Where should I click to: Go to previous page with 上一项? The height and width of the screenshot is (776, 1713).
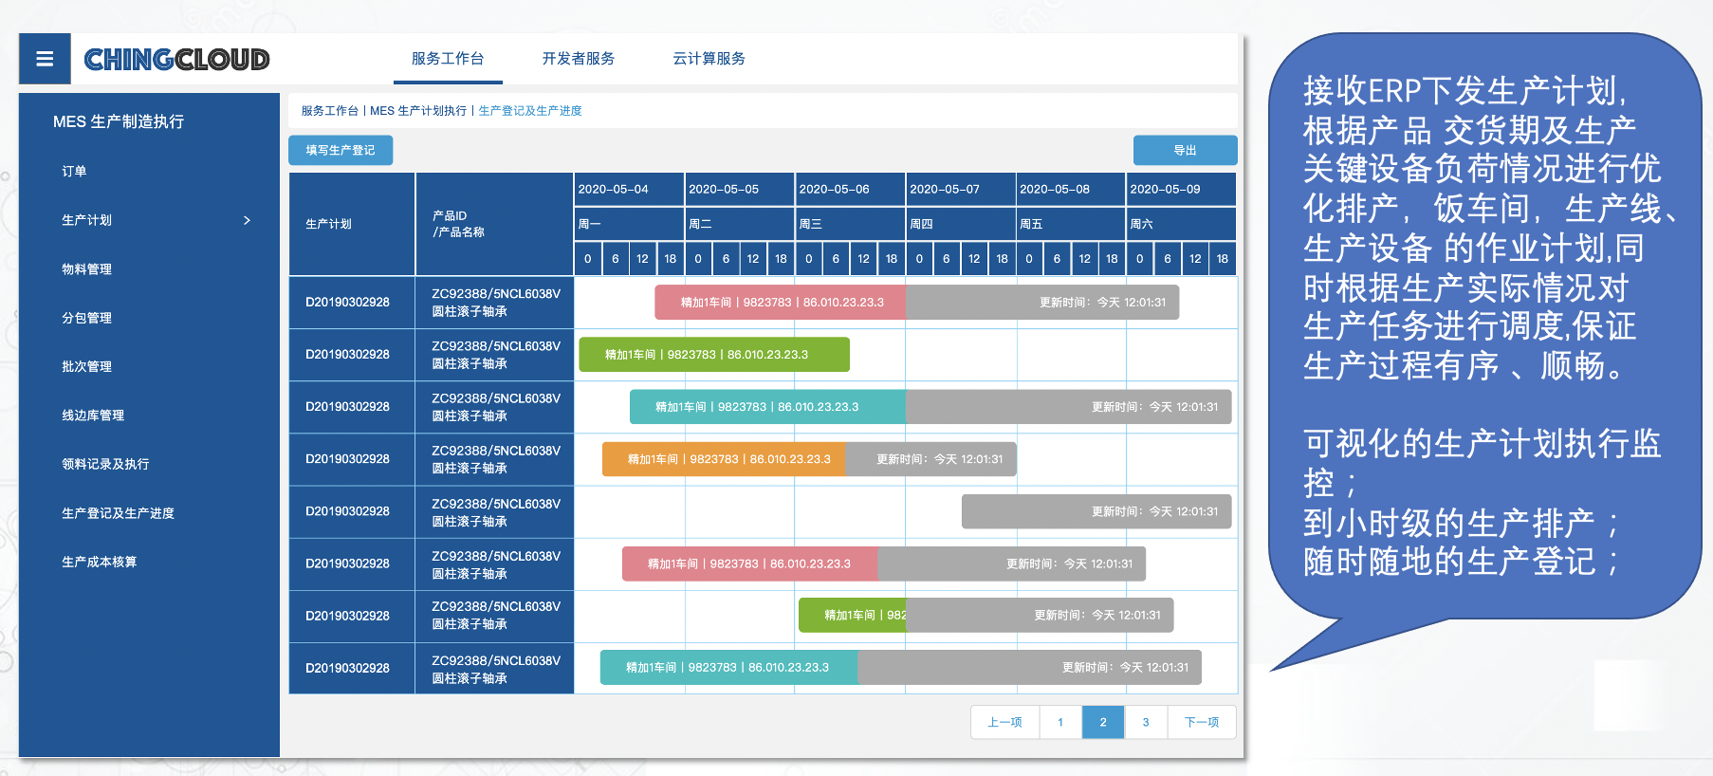1004,722
